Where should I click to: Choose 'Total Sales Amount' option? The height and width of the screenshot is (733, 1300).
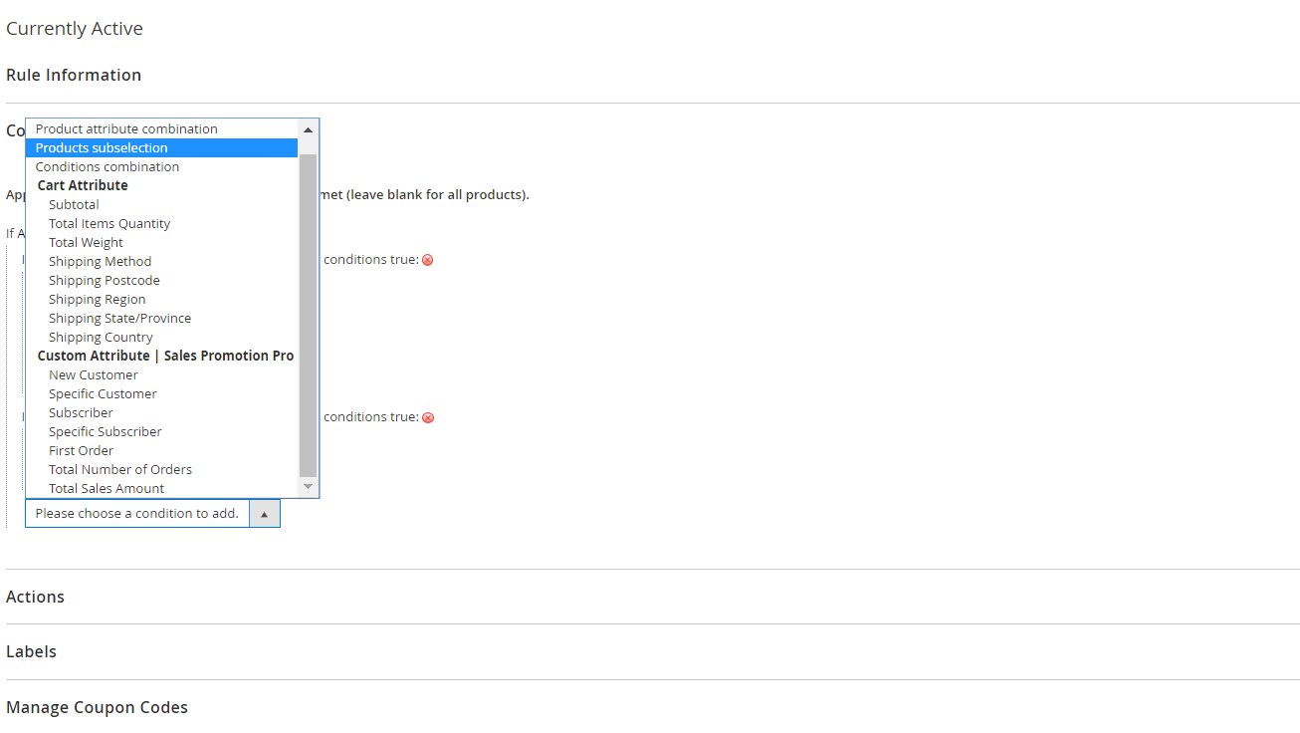click(107, 488)
